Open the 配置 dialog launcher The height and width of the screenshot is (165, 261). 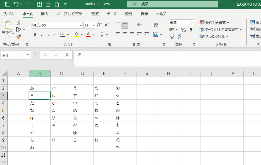click(x=164, y=45)
